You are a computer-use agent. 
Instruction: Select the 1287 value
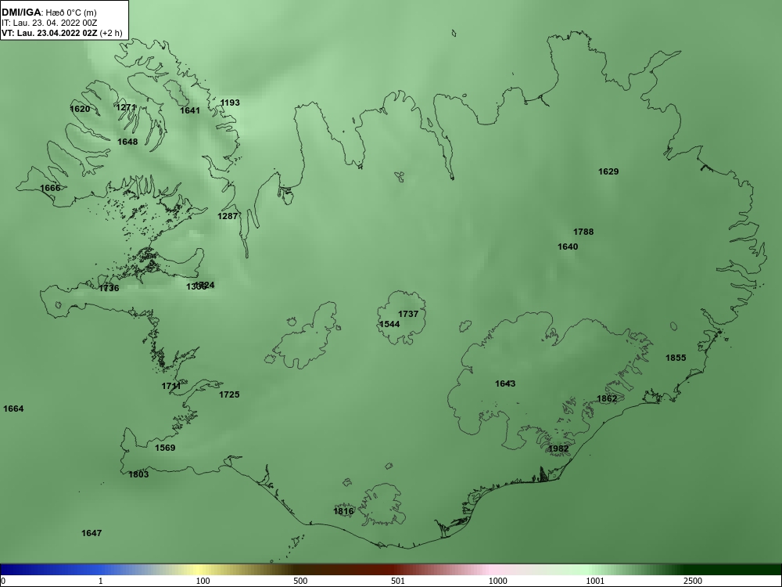[228, 216]
